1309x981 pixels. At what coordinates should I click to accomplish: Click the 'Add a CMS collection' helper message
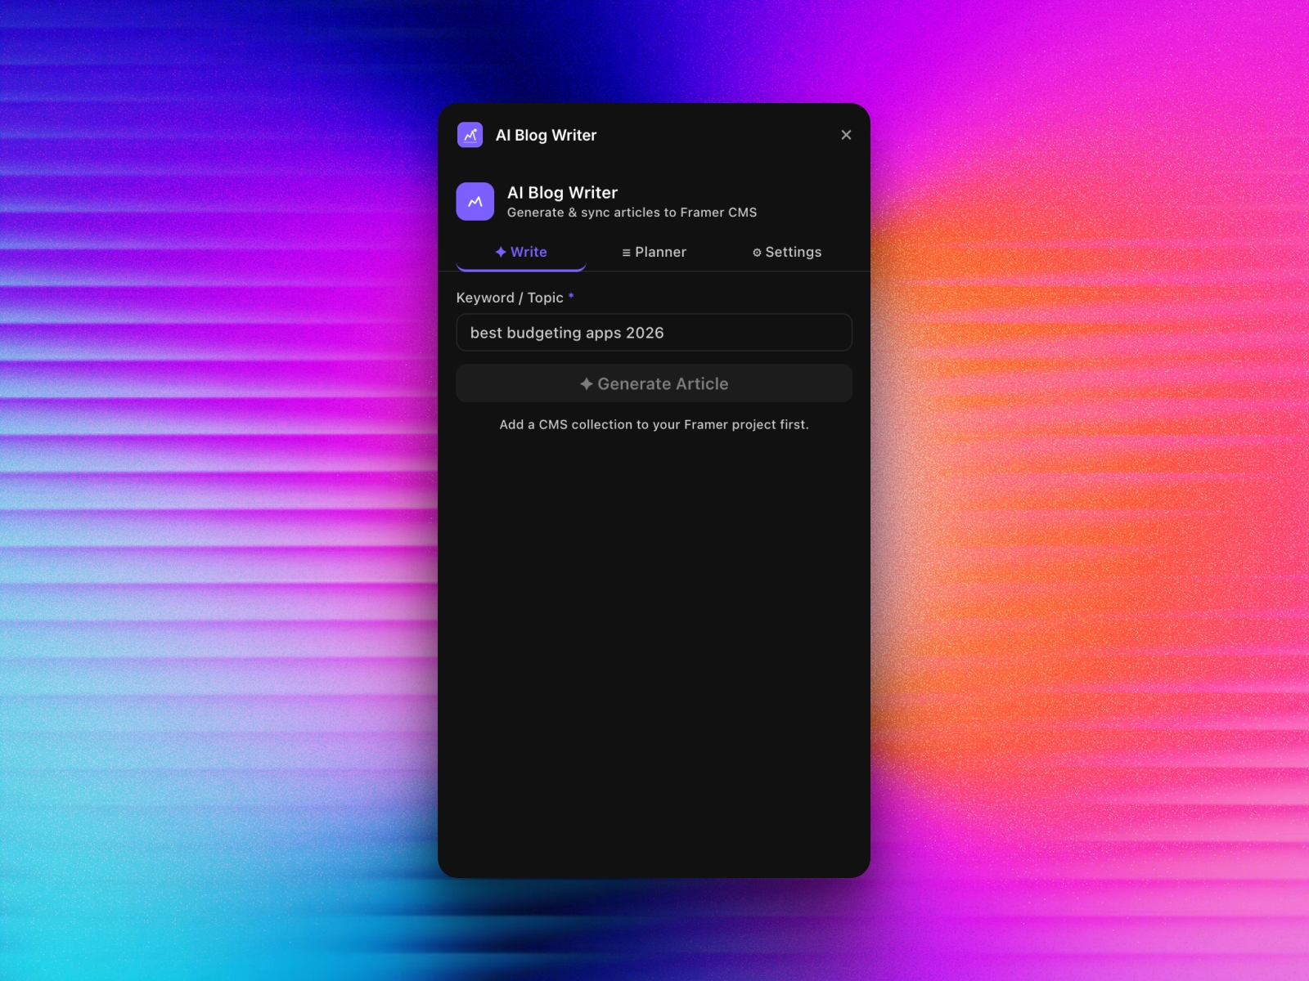coord(654,424)
